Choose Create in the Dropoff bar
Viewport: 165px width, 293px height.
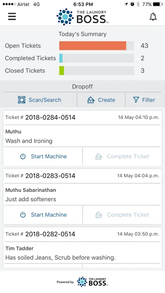[x=101, y=100]
